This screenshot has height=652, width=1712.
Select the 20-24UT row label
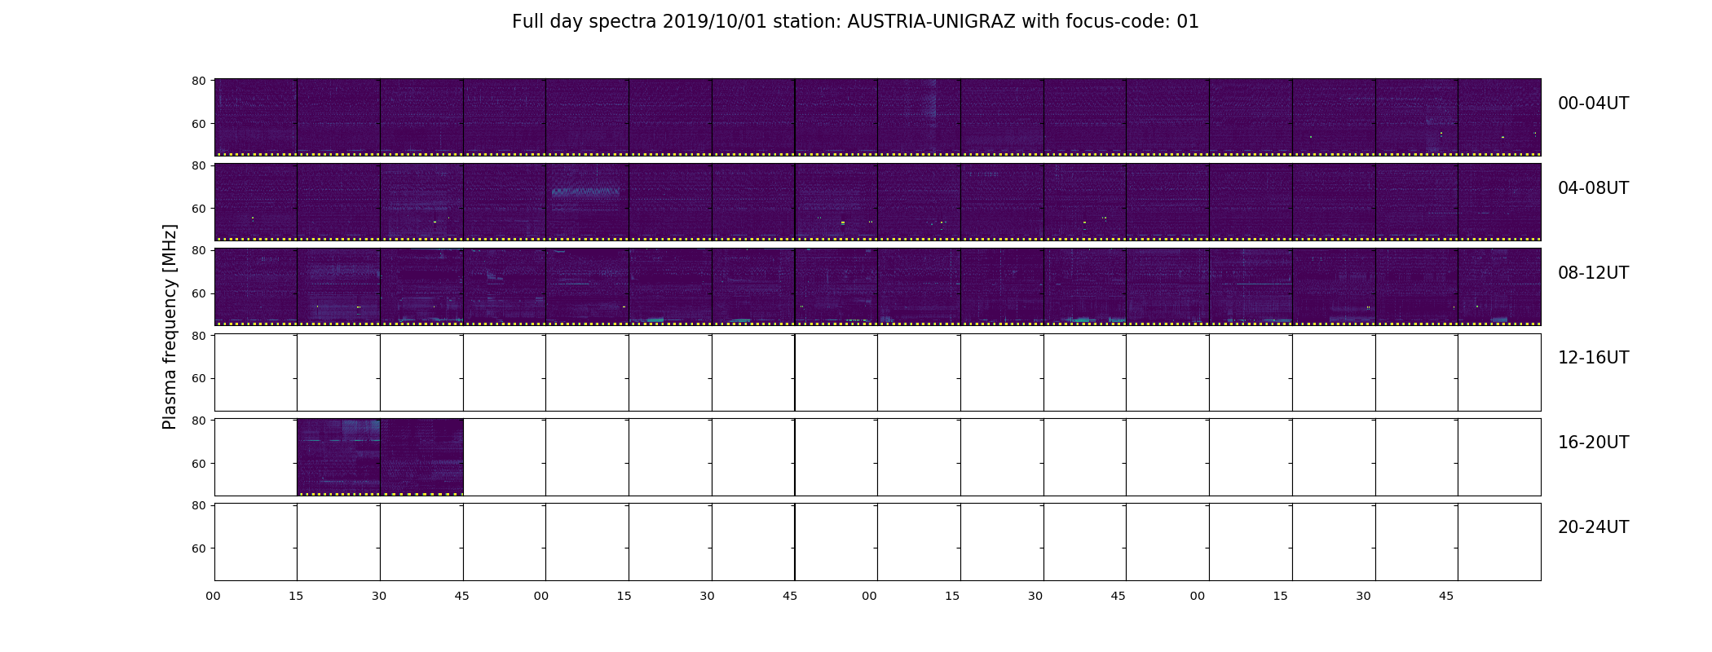[x=1593, y=527]
